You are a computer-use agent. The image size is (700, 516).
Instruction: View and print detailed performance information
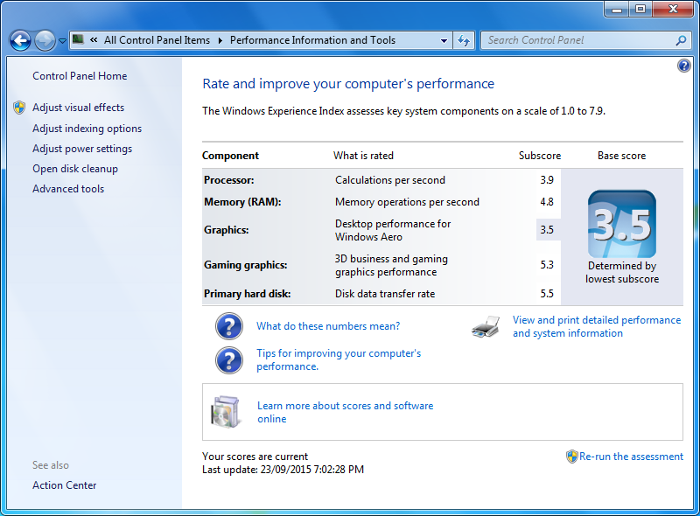click(597, 327)
